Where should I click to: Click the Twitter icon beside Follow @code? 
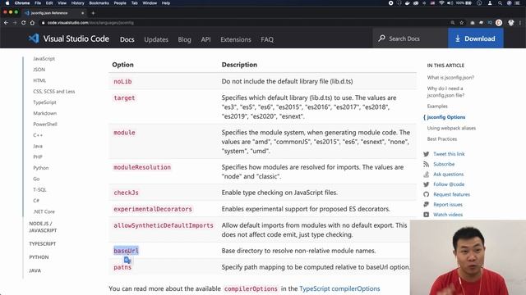click(426, 184)
